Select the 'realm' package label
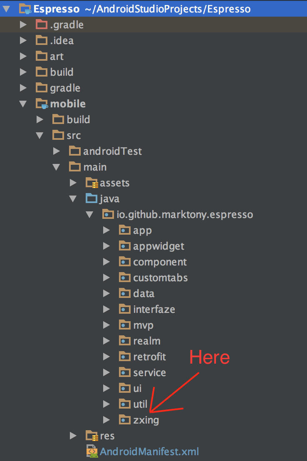 pos(147,341)
